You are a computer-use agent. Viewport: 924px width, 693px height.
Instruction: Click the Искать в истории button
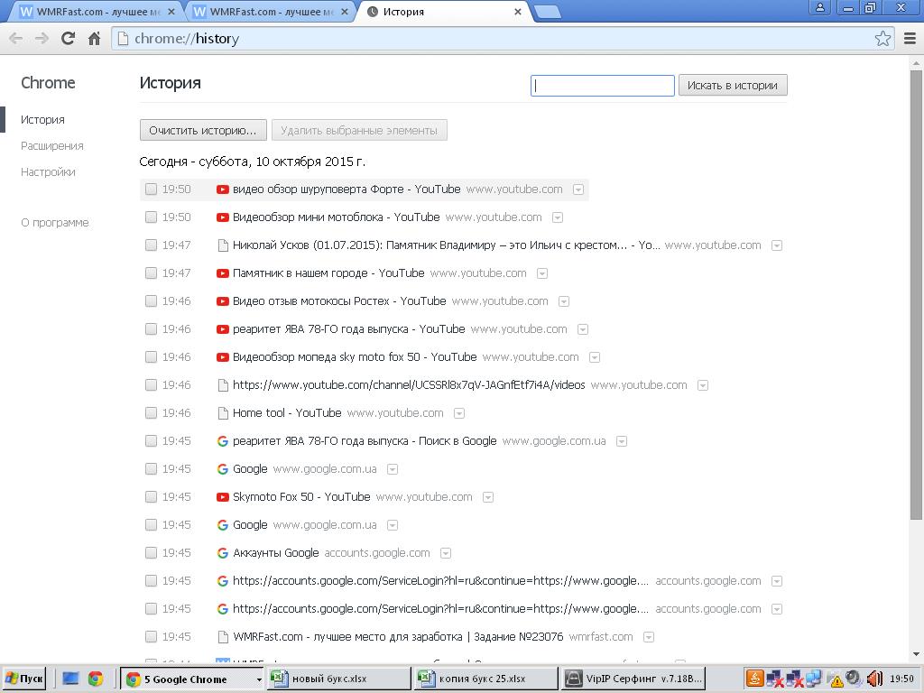tap(733, 86)
